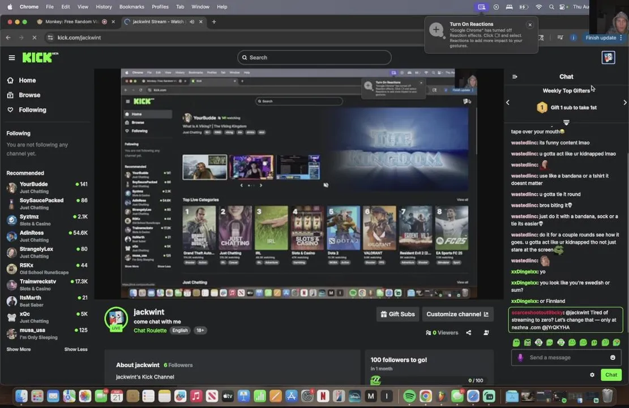This screenshot has width=629, height=408.
Task: Show previous Weekly Top Gifters slide
Action: pos(508,103)
